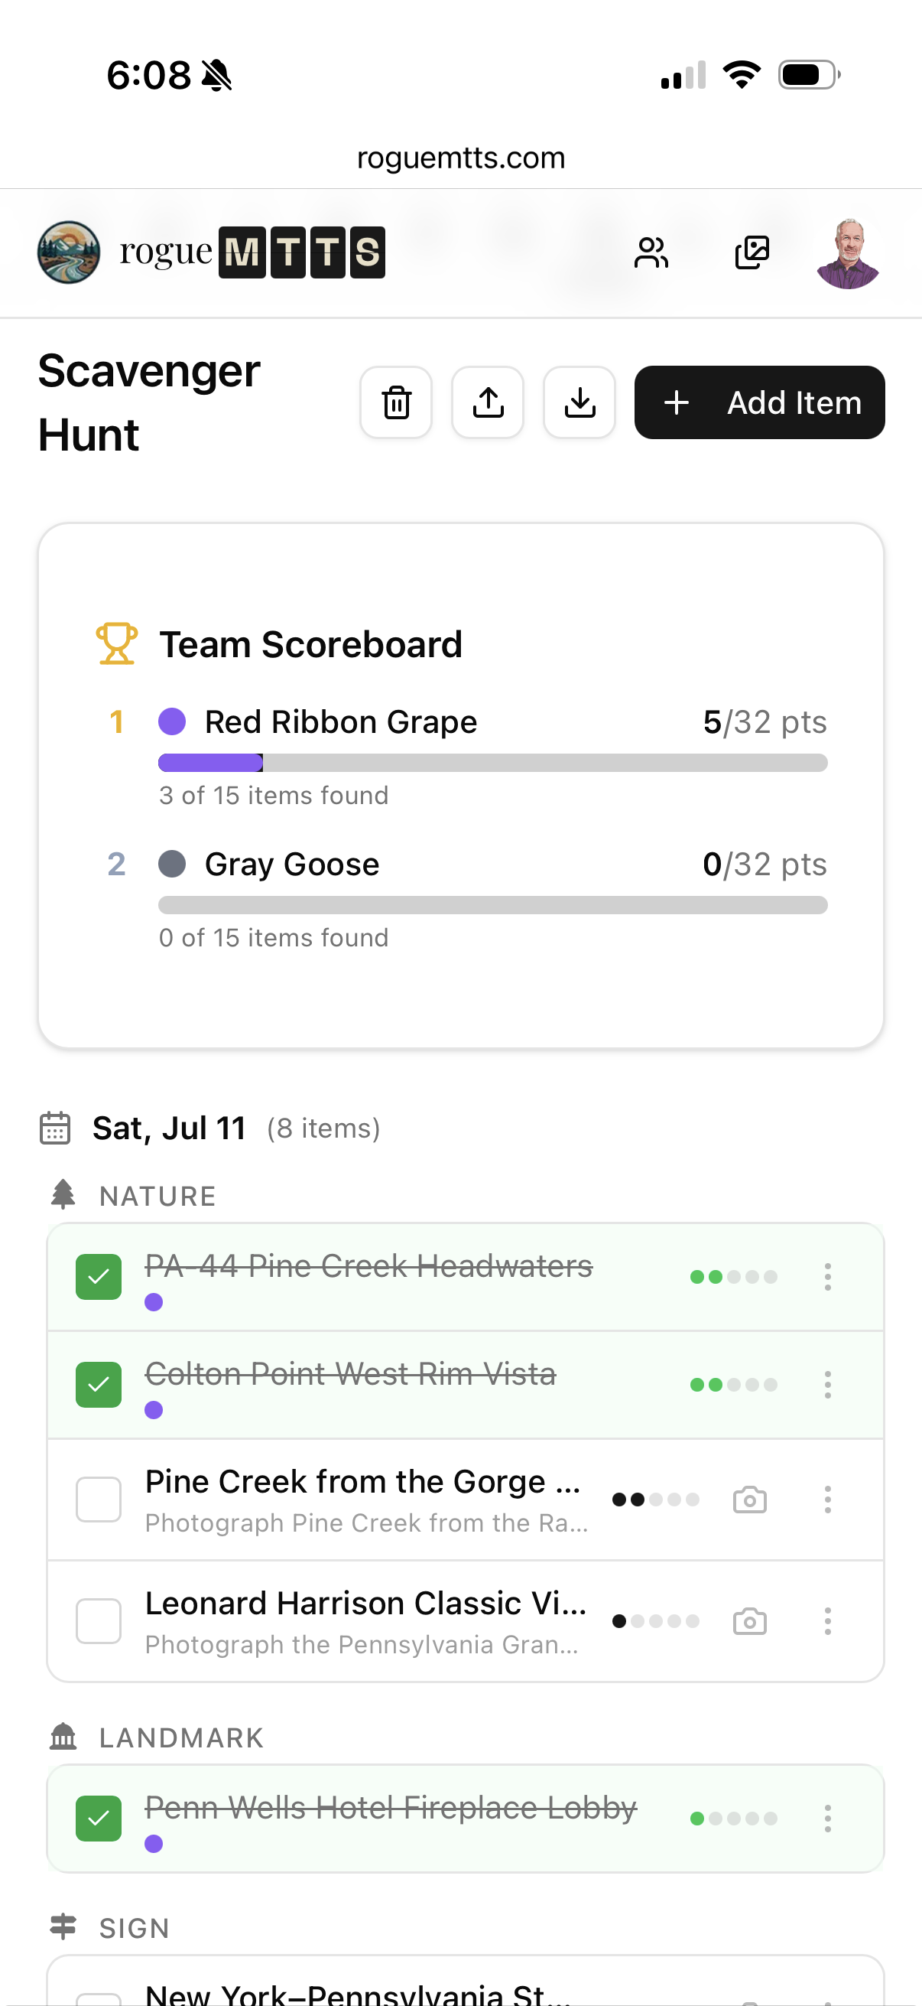The image size is (922, 2006).
Task: Open the team members icon in header
Action: pyautogui.click(x=651, y=252)
